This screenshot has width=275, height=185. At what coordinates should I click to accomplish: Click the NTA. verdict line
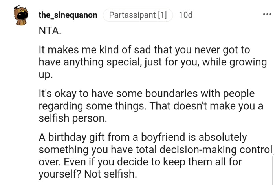(x=50, y=31)
